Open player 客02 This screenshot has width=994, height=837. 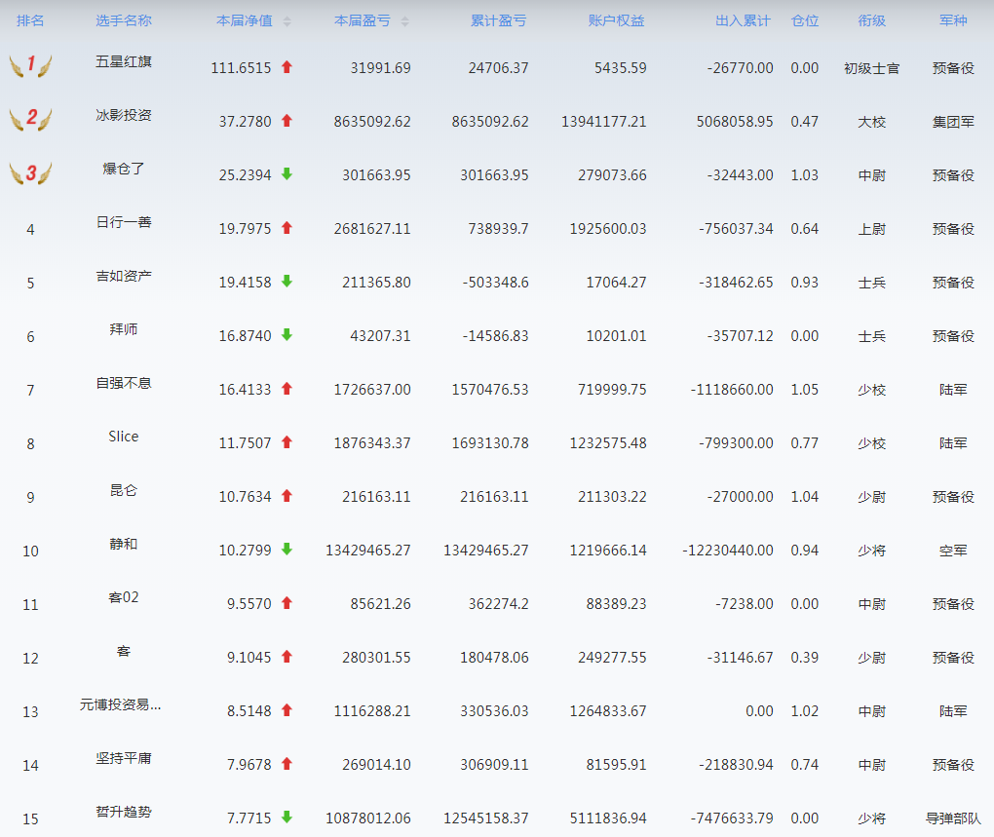coord(124,597)
